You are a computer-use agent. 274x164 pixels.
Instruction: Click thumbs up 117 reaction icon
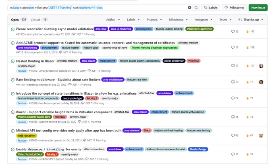(x=247, y=66)
